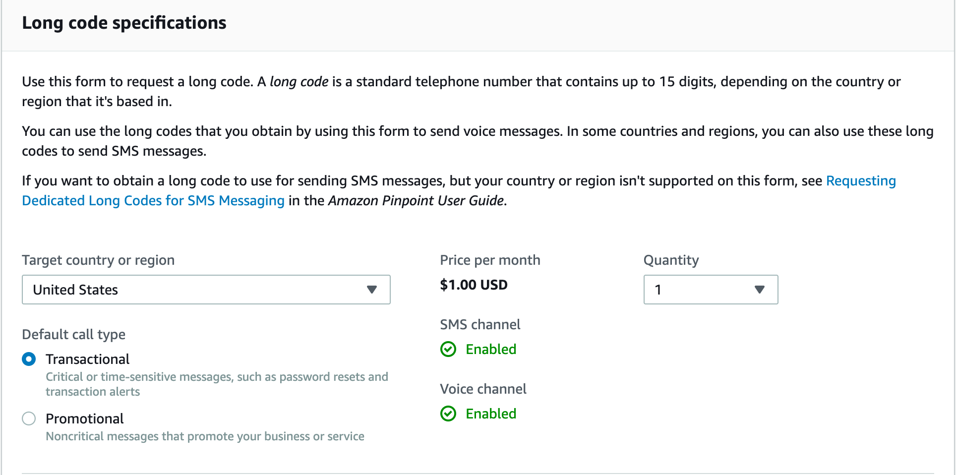The height and width of the screenshot is (475, 956).
Task: Select the Transactional radio button
Action: (29, 359)
